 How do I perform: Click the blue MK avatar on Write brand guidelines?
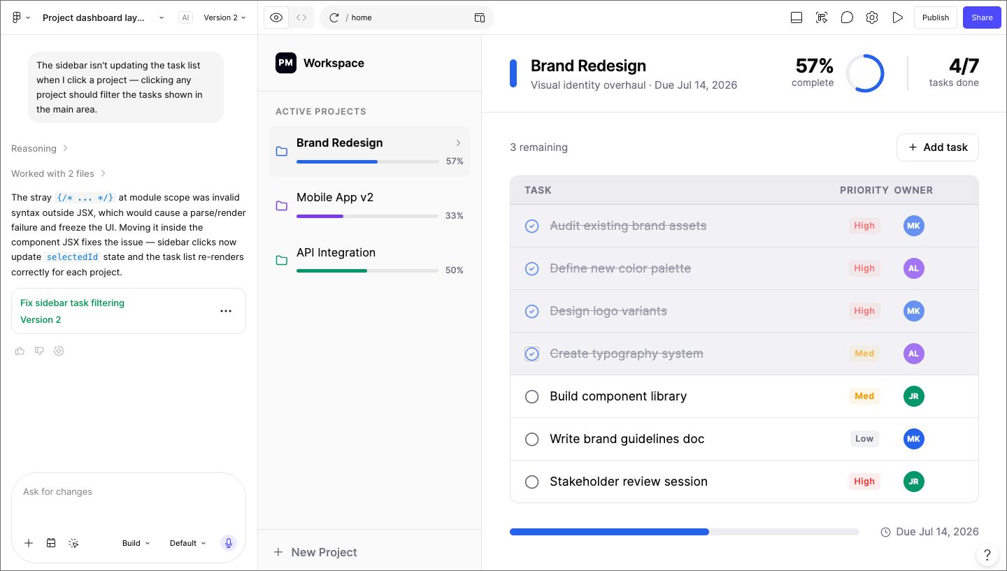coord(913,439)
